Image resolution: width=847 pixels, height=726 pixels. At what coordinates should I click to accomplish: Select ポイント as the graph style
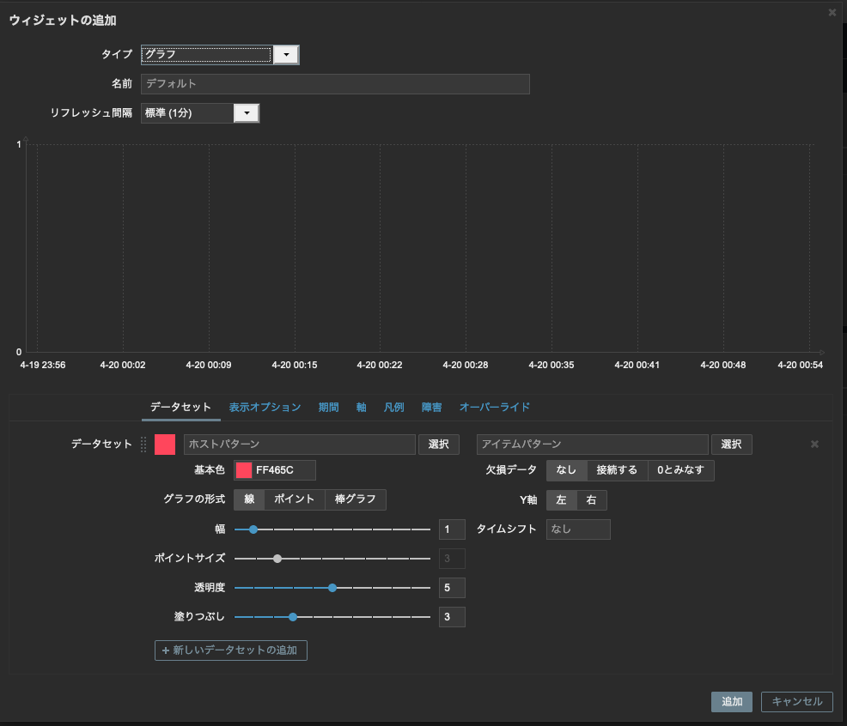(x=295, y=499)
